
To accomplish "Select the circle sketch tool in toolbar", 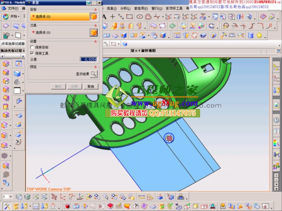I will point(139,16).
